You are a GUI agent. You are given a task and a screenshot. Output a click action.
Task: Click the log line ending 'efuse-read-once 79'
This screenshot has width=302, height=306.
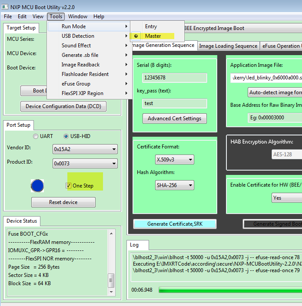pyautogui.click(x=216, y=270)
